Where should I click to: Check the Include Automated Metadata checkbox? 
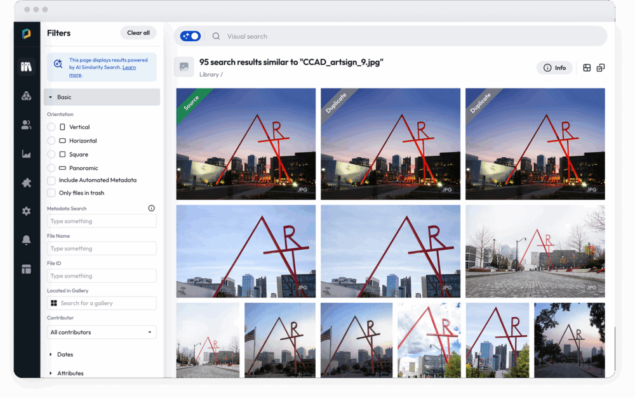[x=51, y=180]
